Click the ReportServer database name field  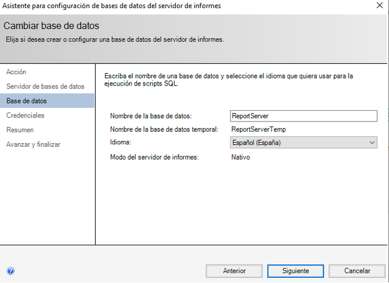tap(303, 116)
